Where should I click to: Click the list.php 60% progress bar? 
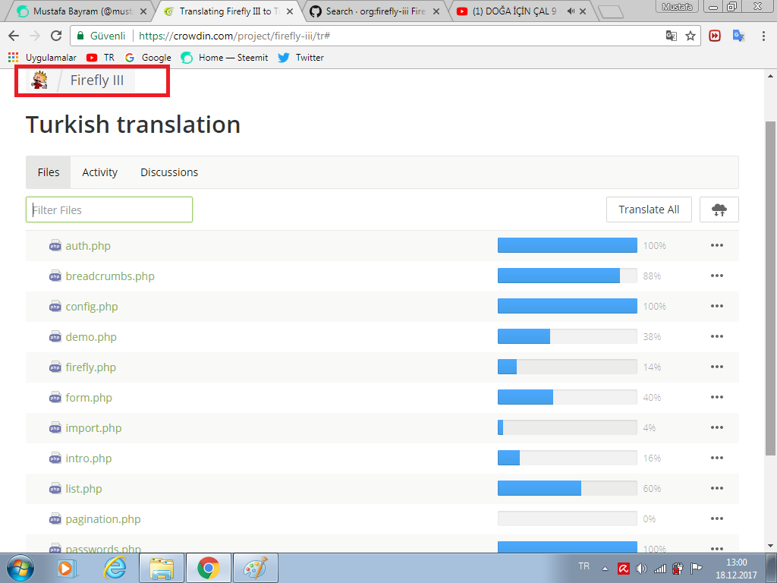coord(568,488)
